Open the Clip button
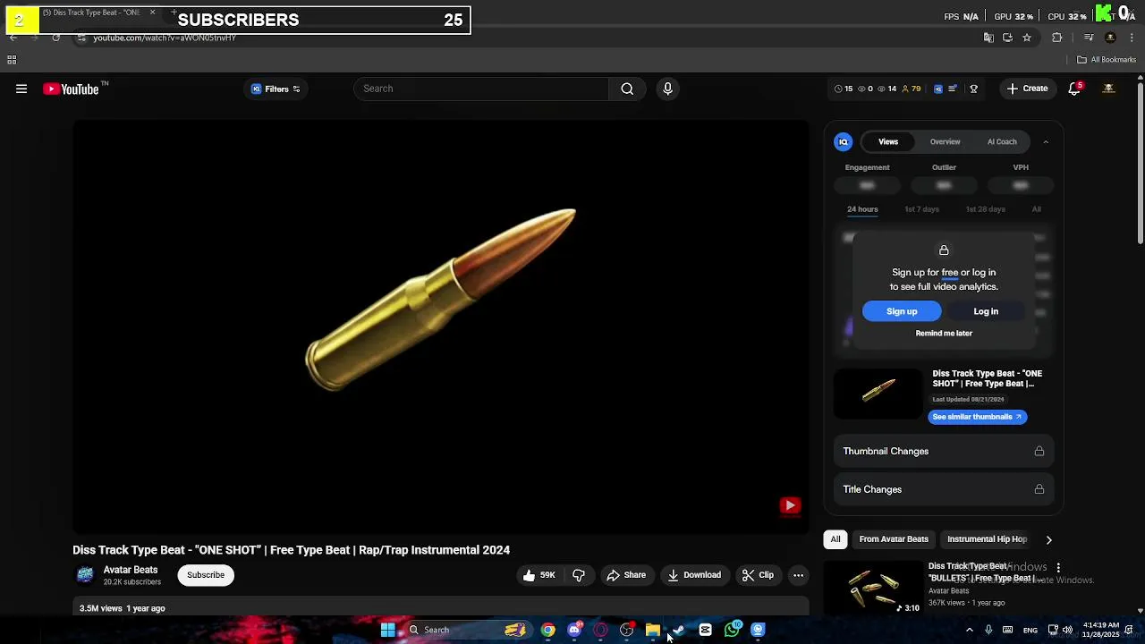1145x644 pixels. pos(758,575)
